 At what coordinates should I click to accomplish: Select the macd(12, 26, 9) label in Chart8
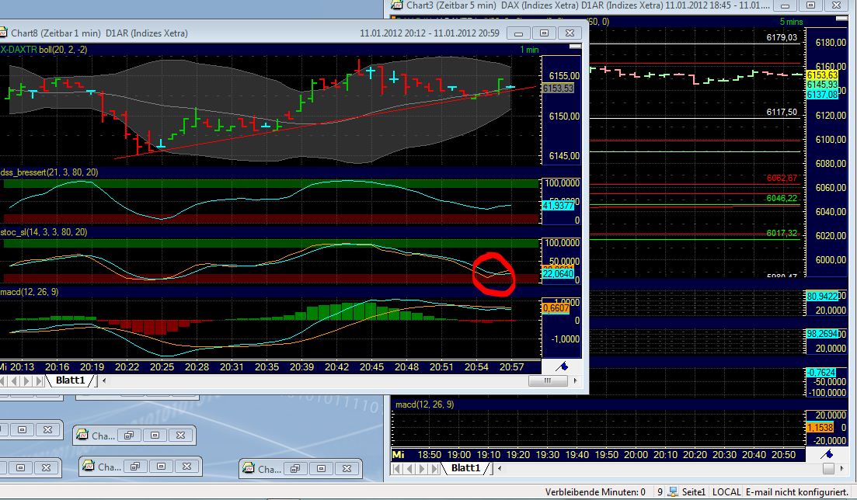30,292
